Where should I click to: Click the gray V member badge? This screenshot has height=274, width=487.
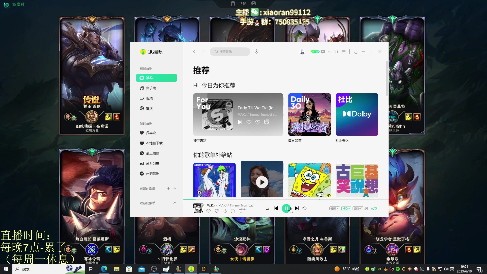[x=323, y=52]
